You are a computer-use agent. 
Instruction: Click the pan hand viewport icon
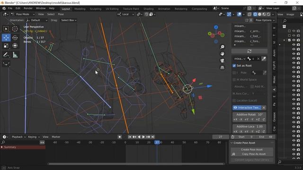[x=223, y=54]
